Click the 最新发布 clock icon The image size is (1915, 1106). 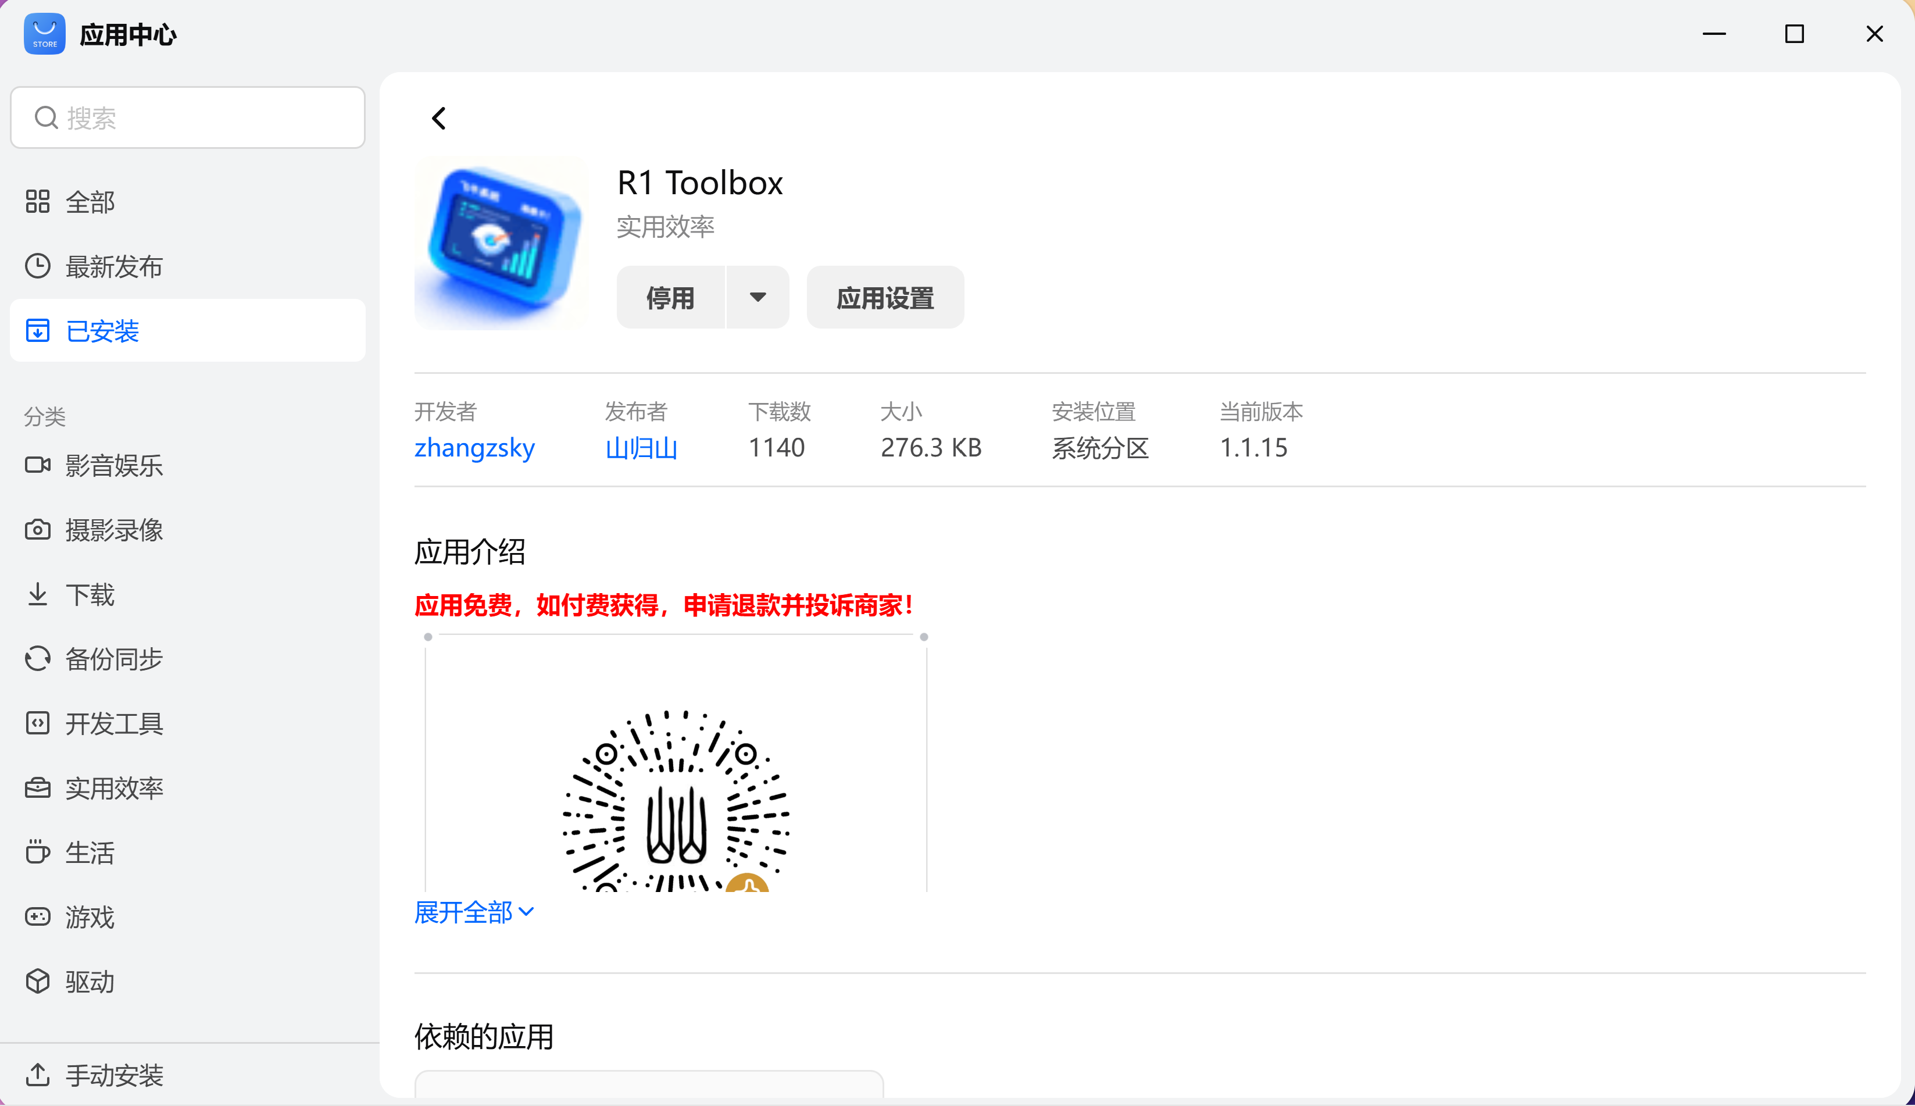(37, 267)
